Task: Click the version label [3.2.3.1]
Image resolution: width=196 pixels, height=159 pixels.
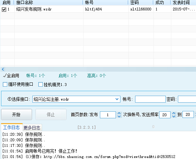Action: [x=87, y=127]
